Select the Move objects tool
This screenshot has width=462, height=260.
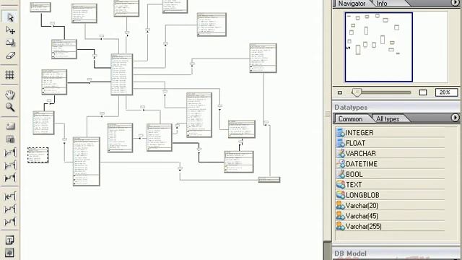(x=10, y=30)
